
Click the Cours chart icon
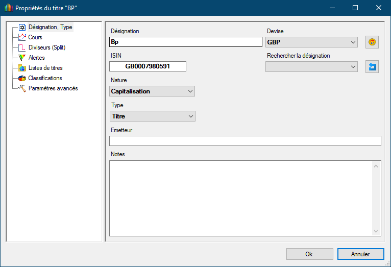[x=22, y=37]
